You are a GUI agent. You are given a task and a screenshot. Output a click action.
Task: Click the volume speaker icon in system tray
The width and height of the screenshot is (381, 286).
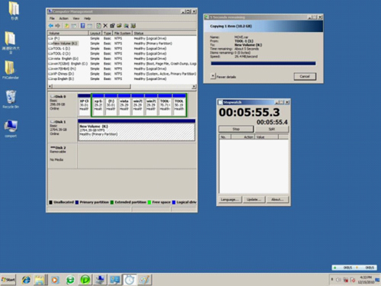tap(338, 280)
